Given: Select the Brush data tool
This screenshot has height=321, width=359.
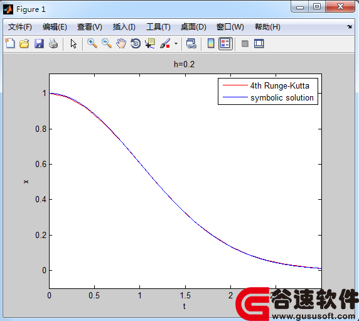Looking at the screenshot, I should click(x=165, y=43).
